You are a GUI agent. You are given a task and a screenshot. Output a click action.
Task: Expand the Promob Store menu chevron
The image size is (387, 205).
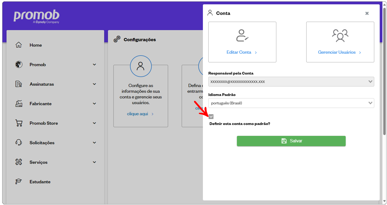[94, 123]
